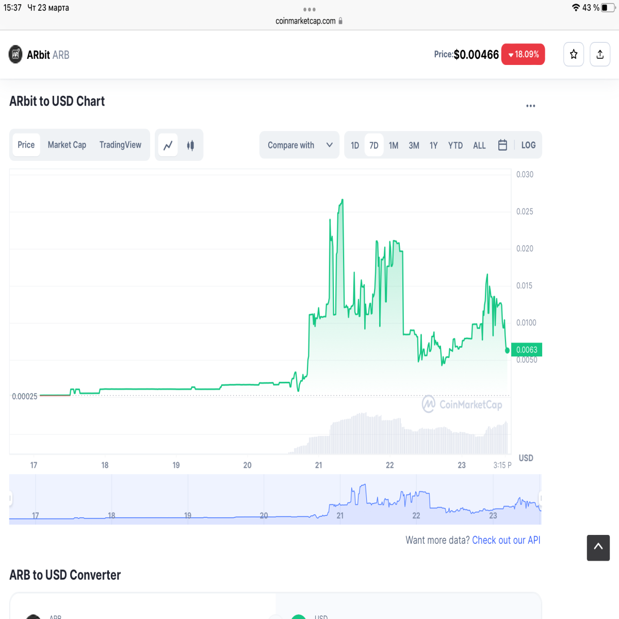Image resolution: width=619 pixels, height=619 pixels.
Task: Open the share icon button
Action: (x=600, y=54)
